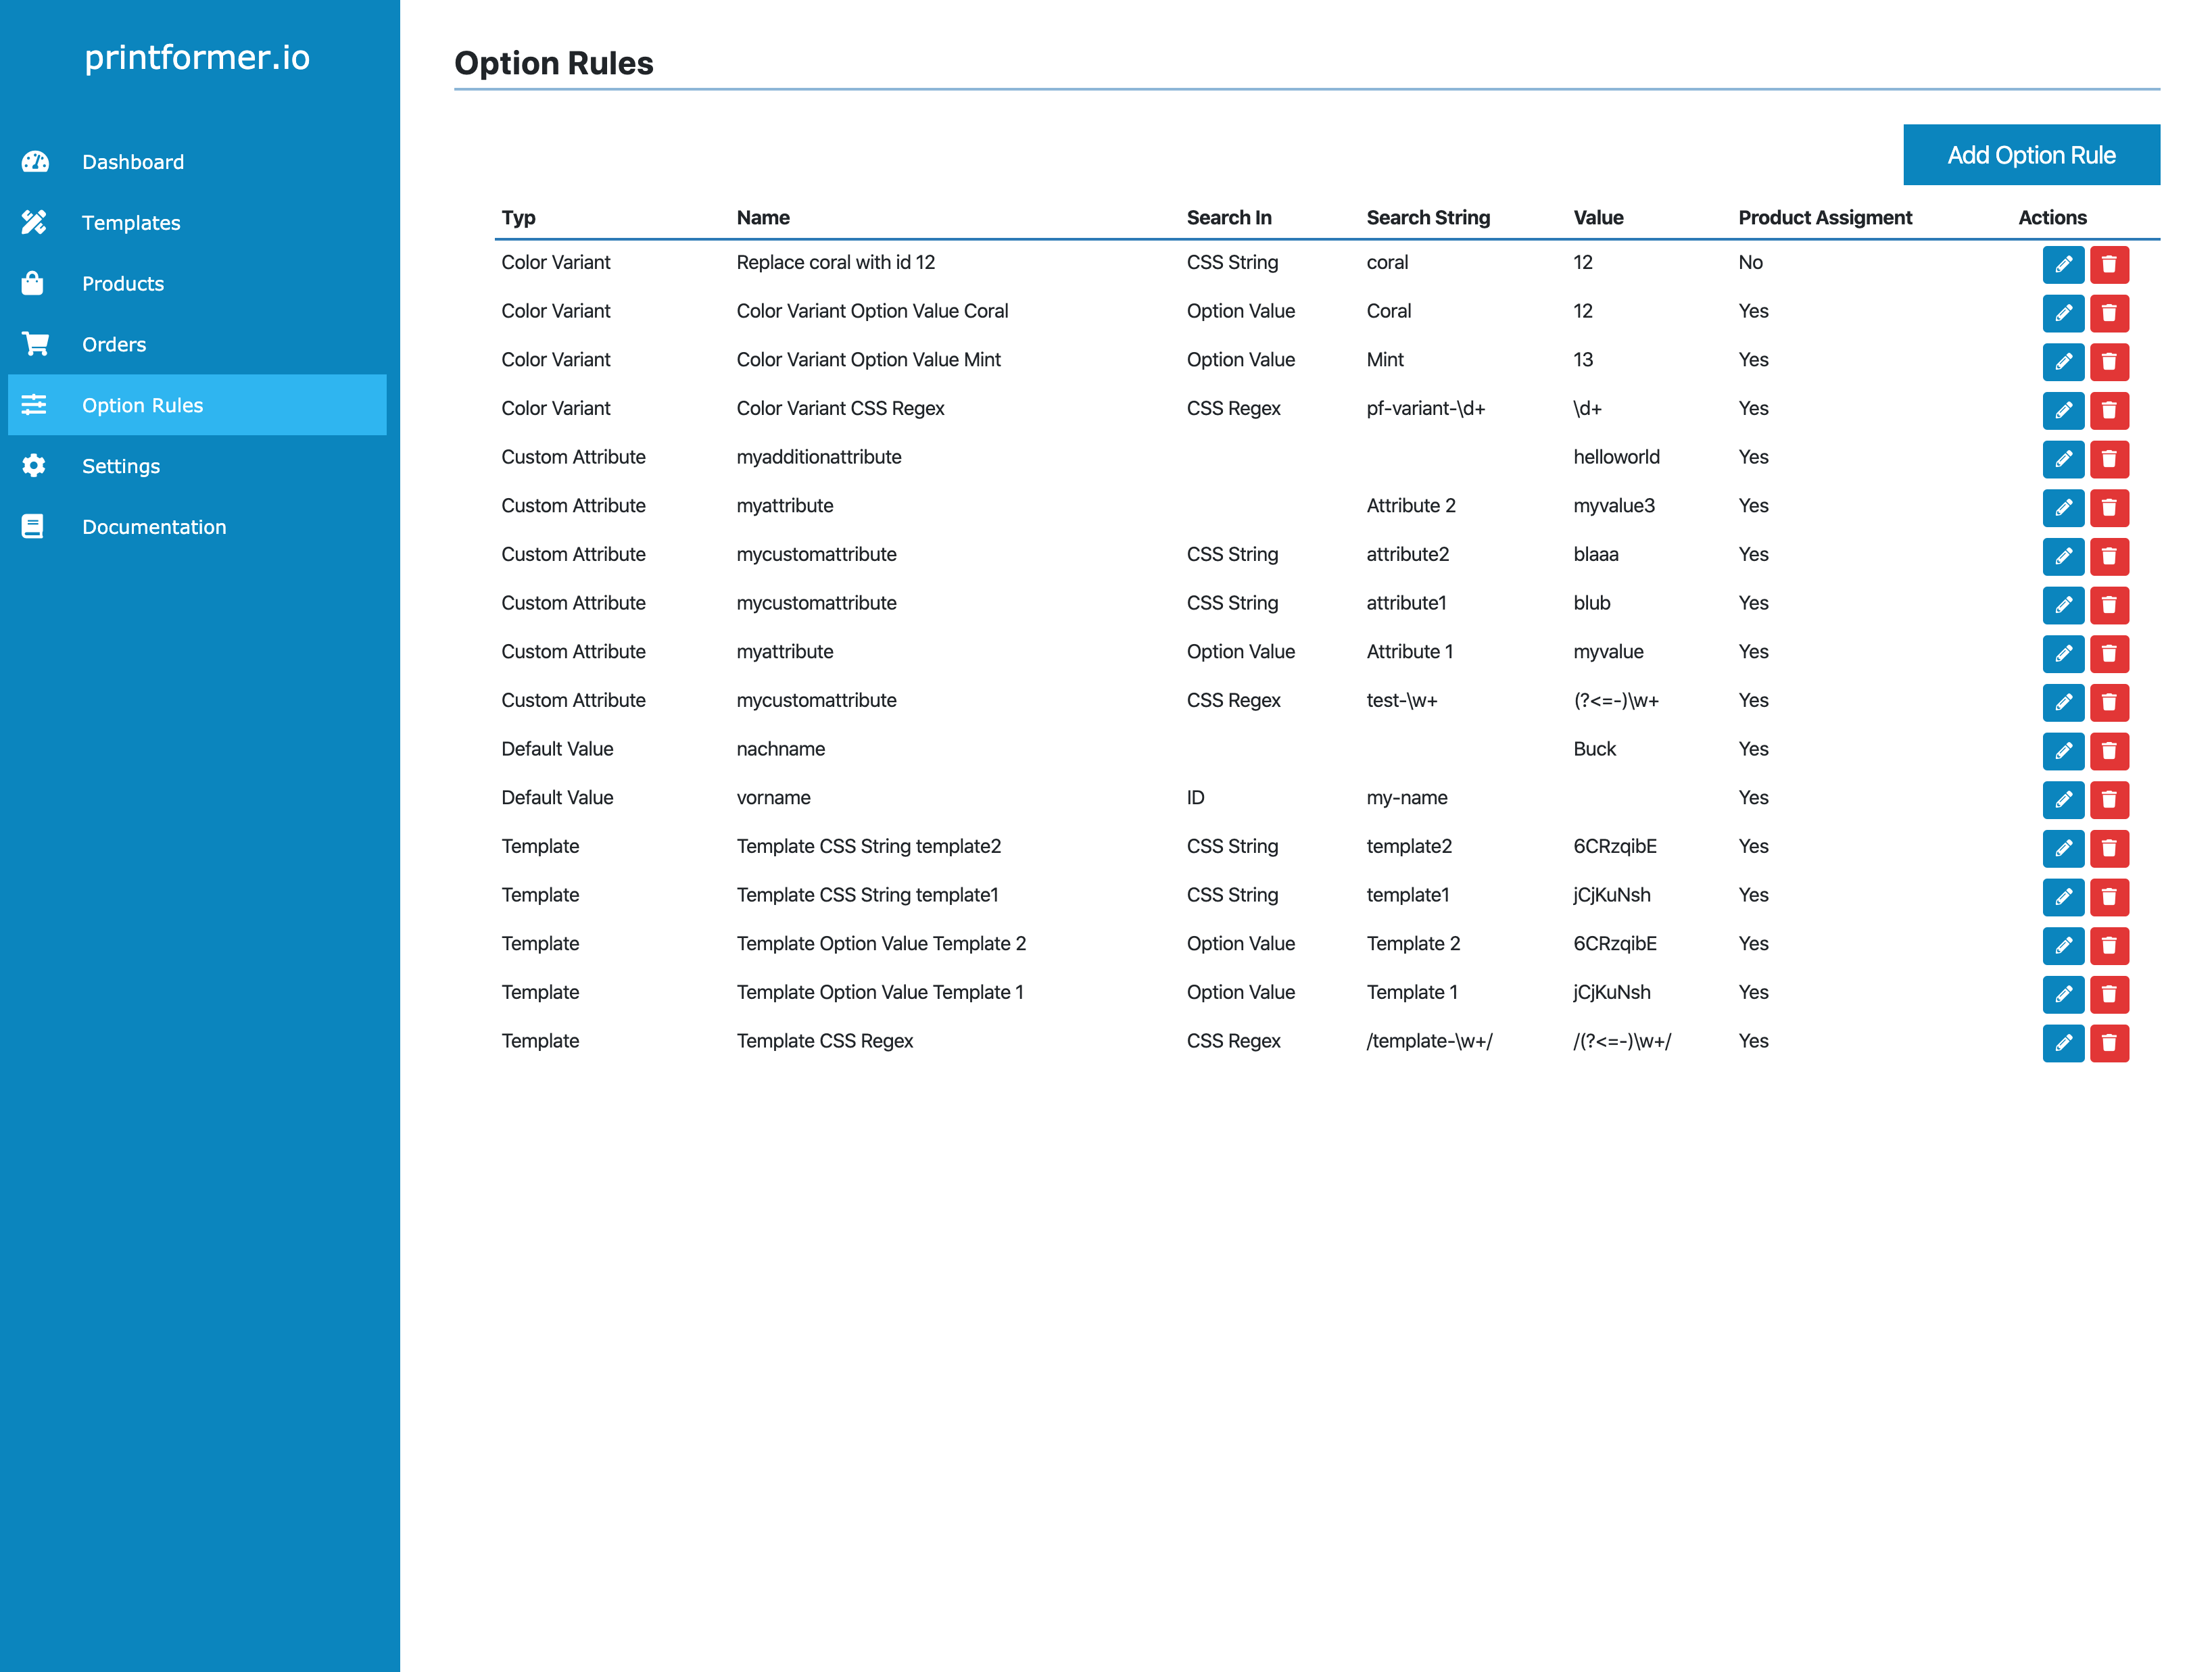Open the Documentation sidebar entry
This screenshot has height=1672, width=2212.
click(154, 526)
